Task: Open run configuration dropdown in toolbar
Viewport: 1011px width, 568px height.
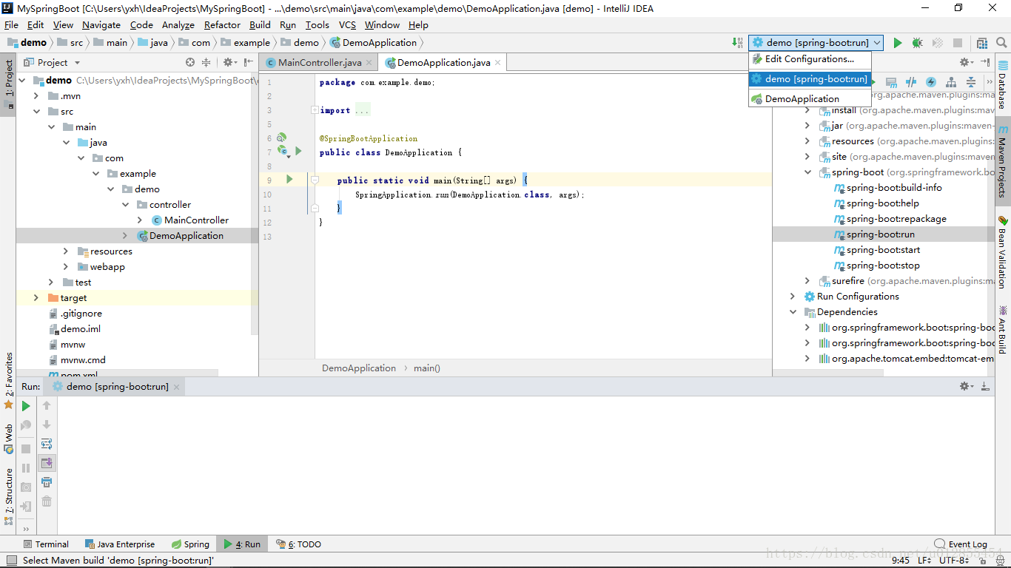Action: click(x=816, y=43)
